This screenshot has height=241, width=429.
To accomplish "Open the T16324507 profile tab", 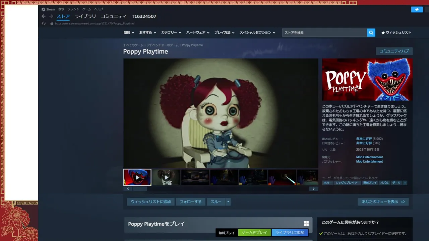I will click(x=144, y=16).
